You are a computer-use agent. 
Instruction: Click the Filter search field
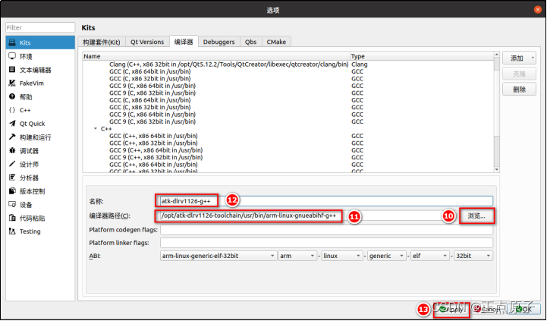40,27
